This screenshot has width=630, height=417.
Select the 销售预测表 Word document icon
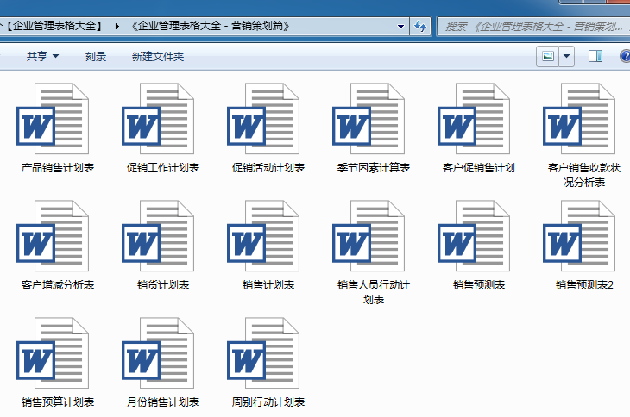coord(474,236)
